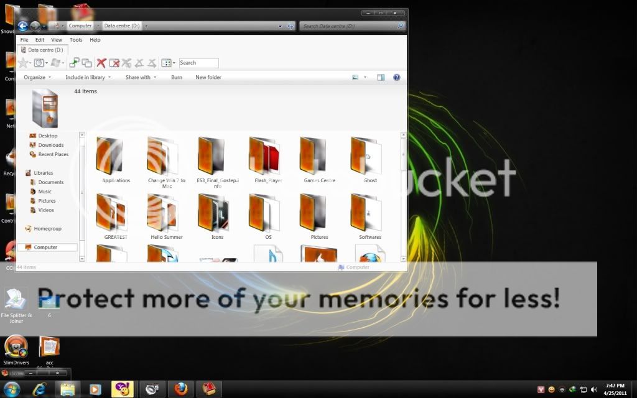Open the tab toolbar view-mode dropdown
The height and width of the screenshot is (398, 637).
pyautogui.click(x=174, y=63)
